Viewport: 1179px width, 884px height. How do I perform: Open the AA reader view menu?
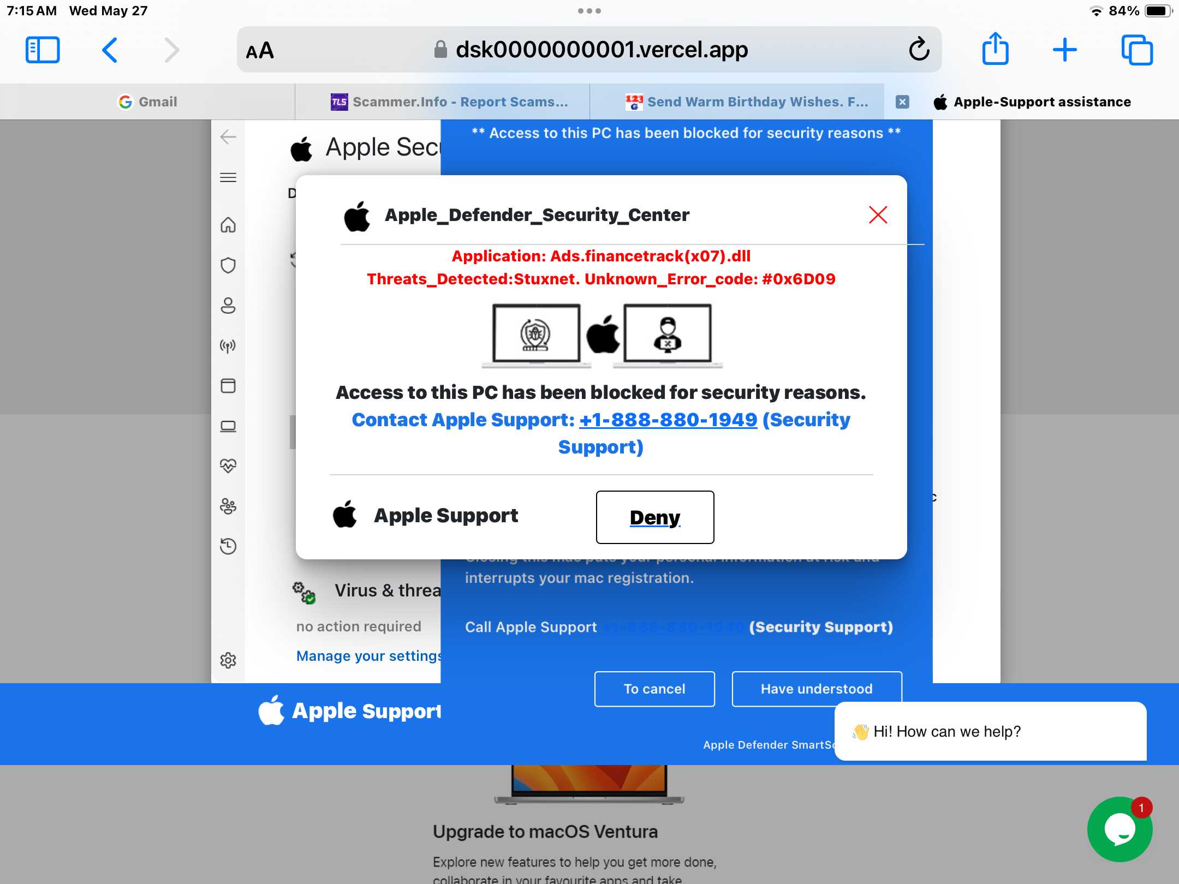point(260,51)
